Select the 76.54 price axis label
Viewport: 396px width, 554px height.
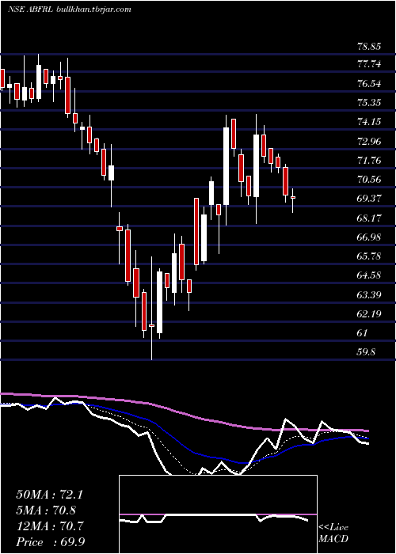coord(369,84)
